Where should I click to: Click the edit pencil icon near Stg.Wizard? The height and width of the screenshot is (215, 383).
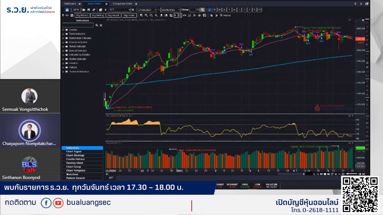coord(72,15)
